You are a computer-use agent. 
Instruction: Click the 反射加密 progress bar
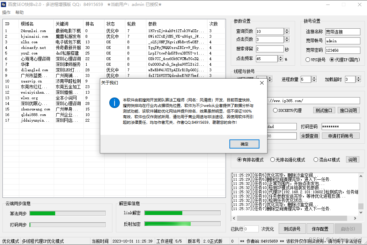pyautogui.click(x=182, y=224)
